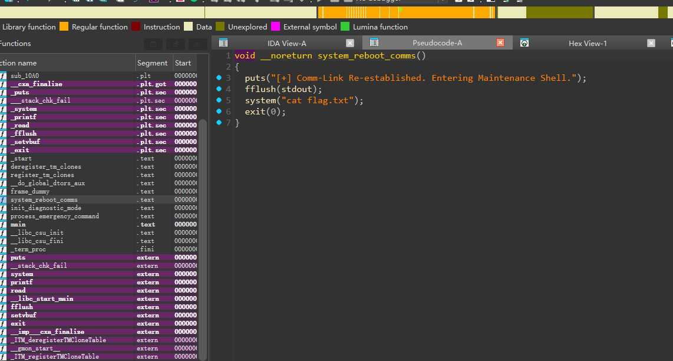Select _setvbuf in the Functions list

[98, 142]
